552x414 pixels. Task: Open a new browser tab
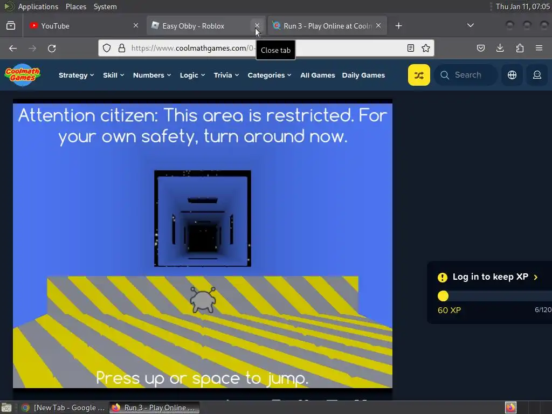click(x=398, y=26)
